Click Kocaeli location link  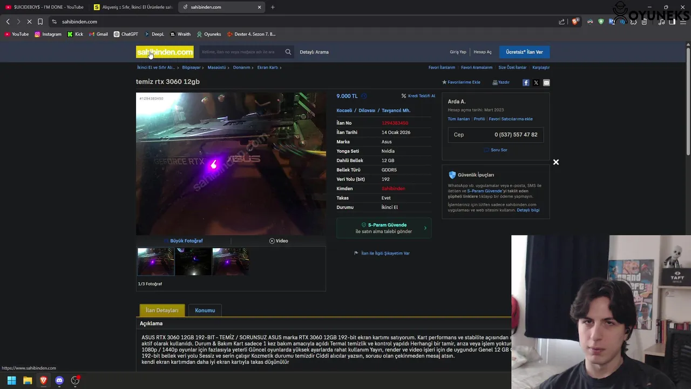click(x=344, y=110)
